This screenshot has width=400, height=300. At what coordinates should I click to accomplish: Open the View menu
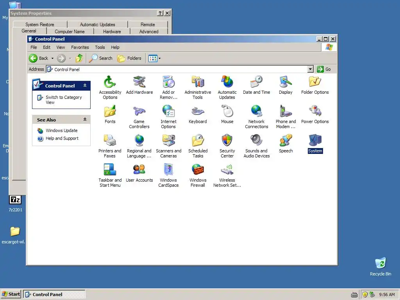pos(61,47)
